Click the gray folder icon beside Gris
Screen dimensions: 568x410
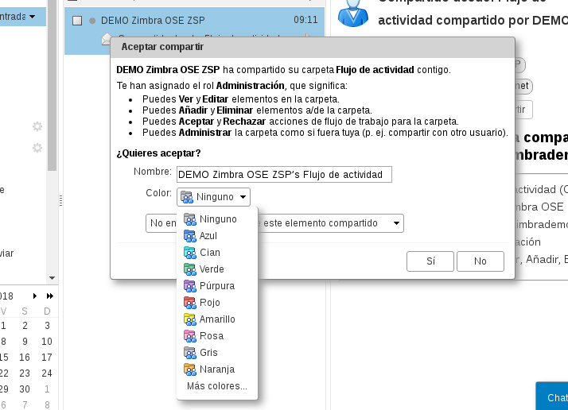click(190, 353)
